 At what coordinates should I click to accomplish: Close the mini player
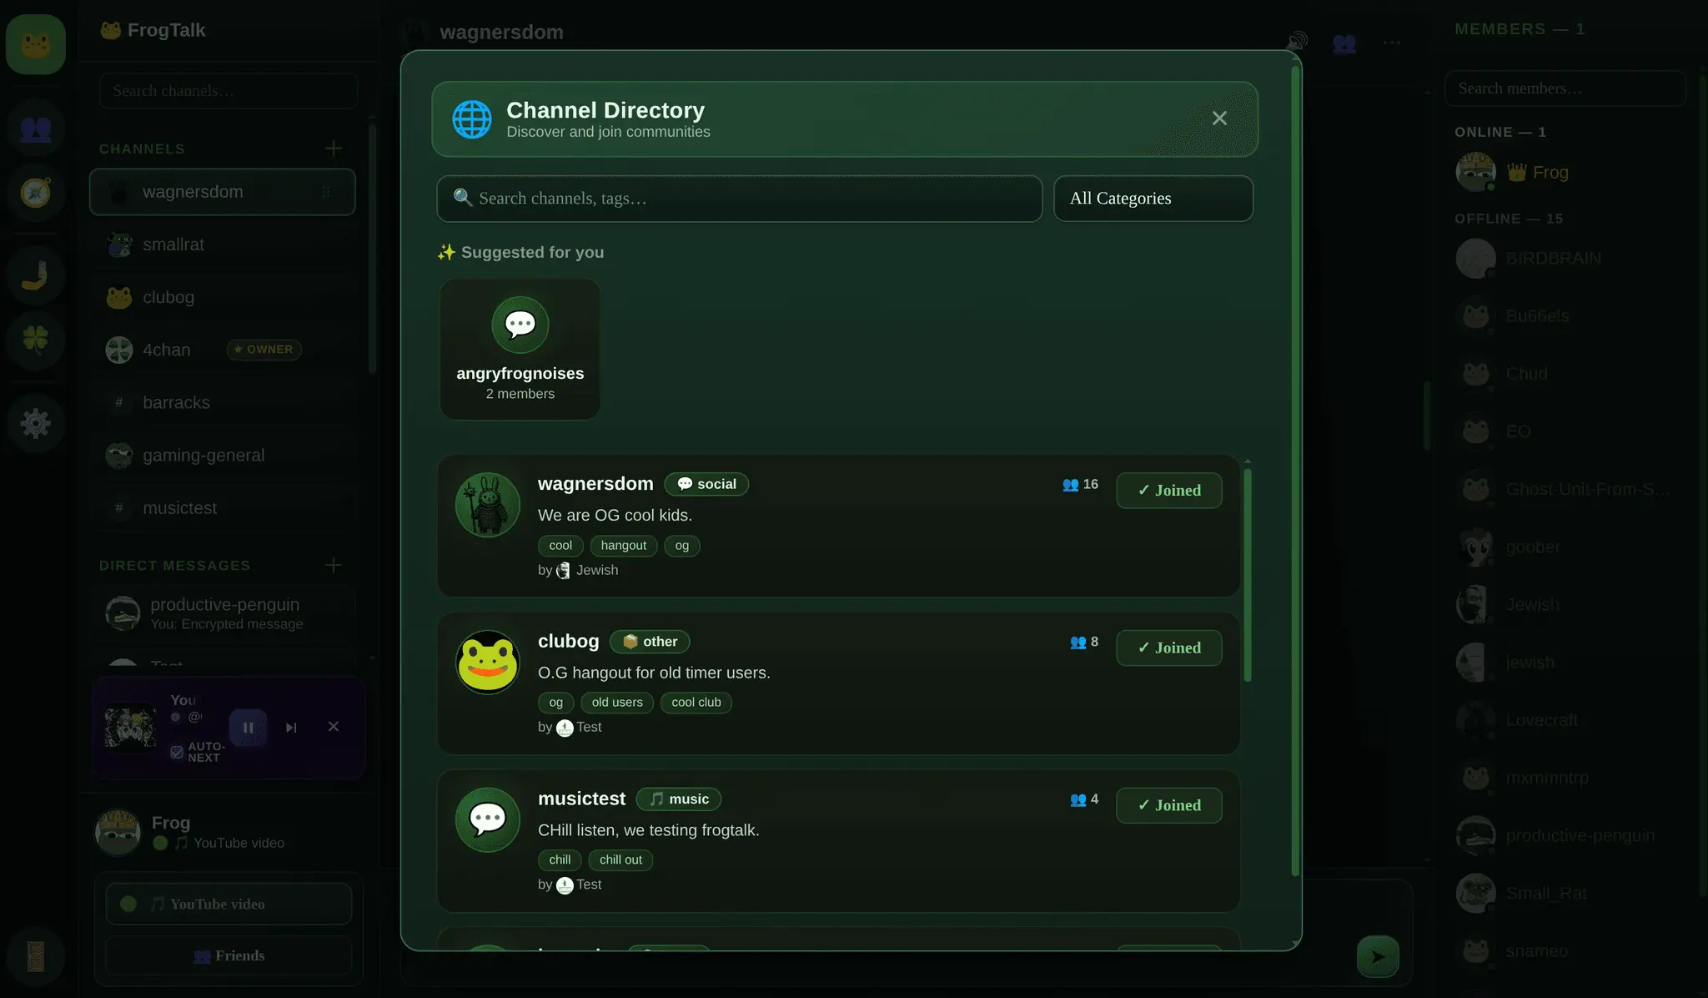click(334, 727)
